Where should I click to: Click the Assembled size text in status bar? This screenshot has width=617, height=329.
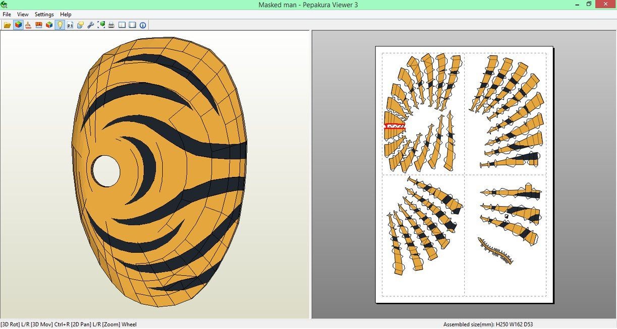click(x=488, y=324)
